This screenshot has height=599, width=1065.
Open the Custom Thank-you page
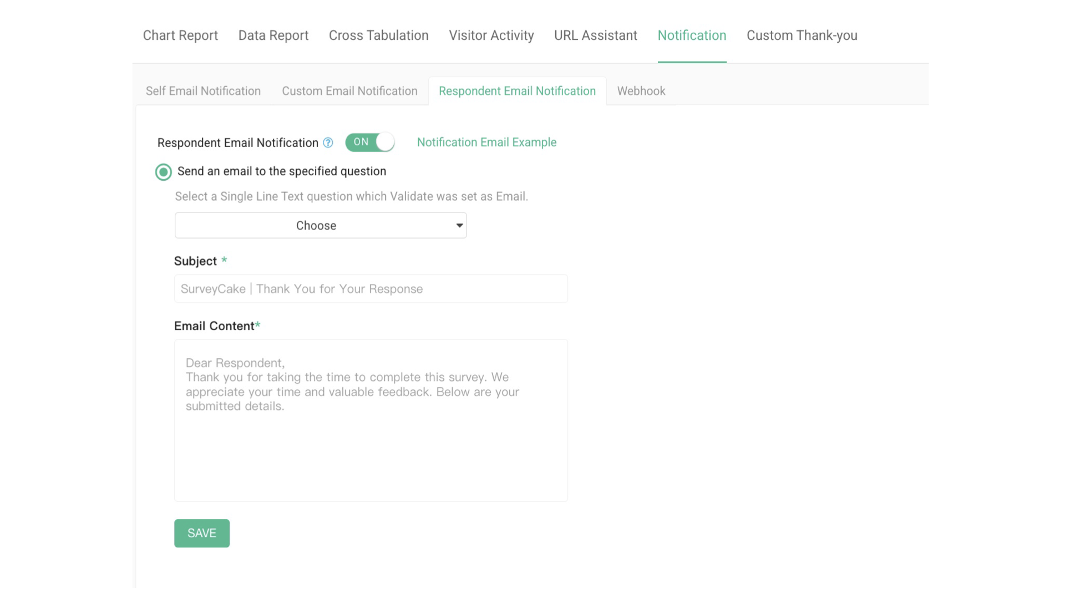tap(802, 35)
